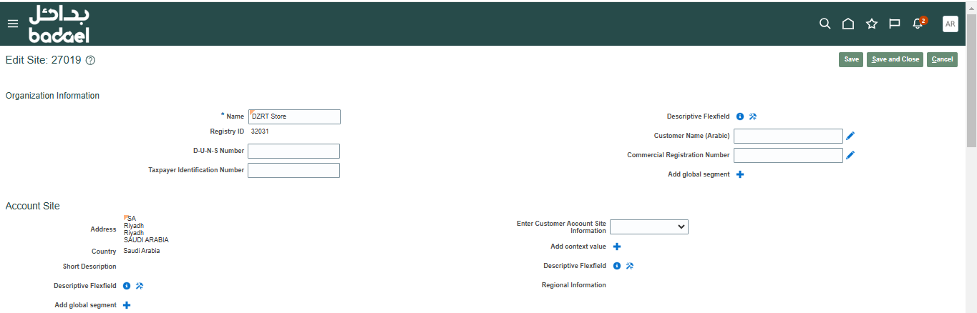Click the Name field containing DZRT Store
Image resolution: width=977 pixels, height=313 pixels.
(294, 116)
